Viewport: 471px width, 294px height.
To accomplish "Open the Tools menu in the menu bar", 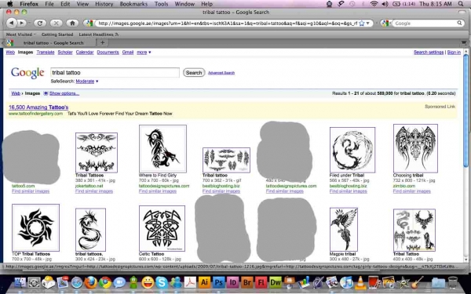I will (161, 4).
